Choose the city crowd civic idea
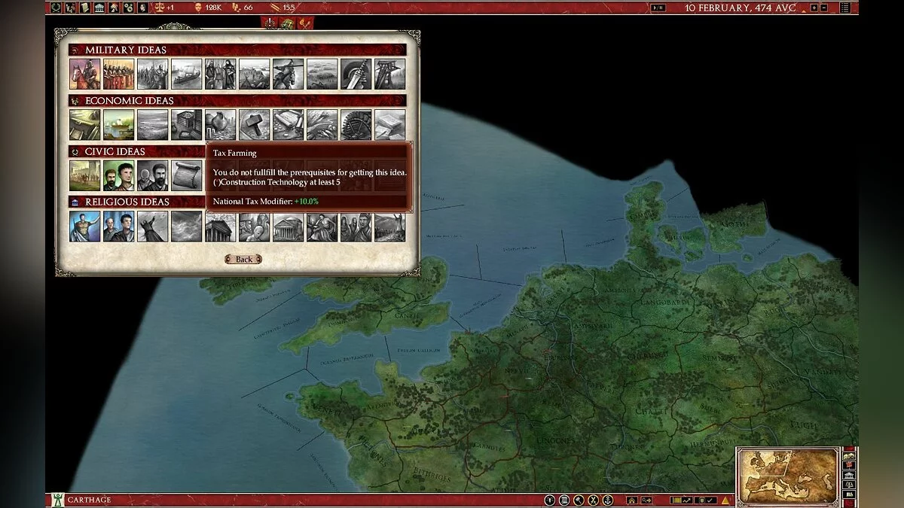Screen dimensions: 904x508 point(84,175)
